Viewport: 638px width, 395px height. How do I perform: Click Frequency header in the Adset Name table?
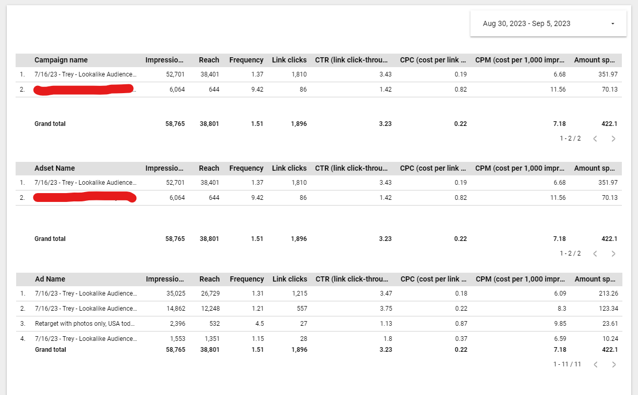click(x=246, y=168)
